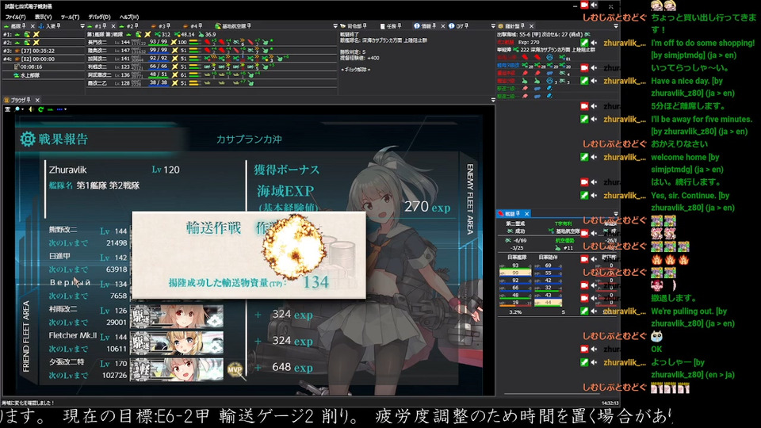The height and width of the screenshot is (428, 761).
Task: Click green check icon beside "welcome home" message
Action: point(584,157)
